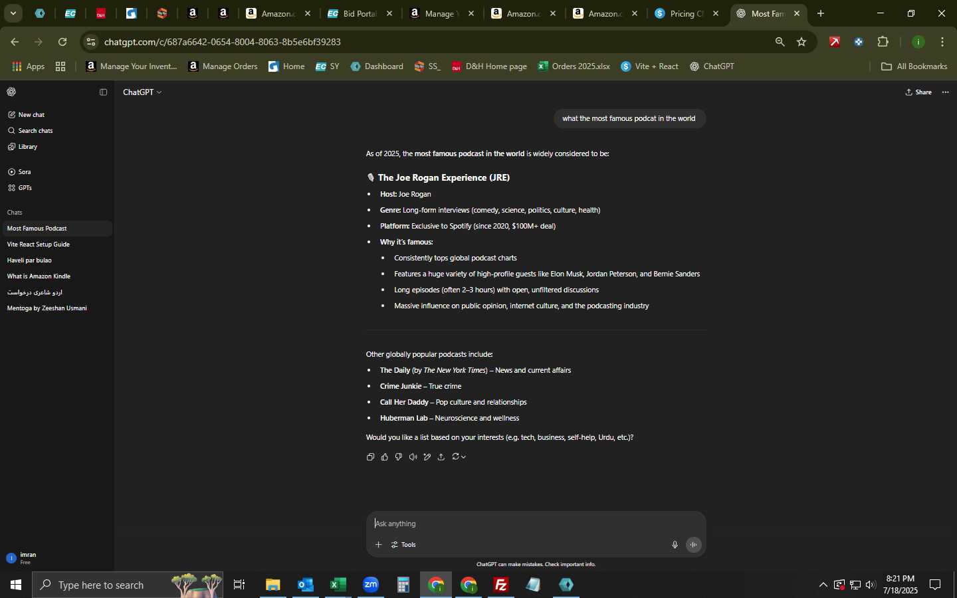Open the conversation options three-dot menu
The height and width of the screenshot is (598, 957).
click(946, 92)
